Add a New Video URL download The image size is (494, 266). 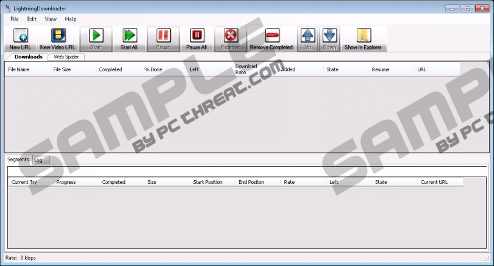point(58,39)
